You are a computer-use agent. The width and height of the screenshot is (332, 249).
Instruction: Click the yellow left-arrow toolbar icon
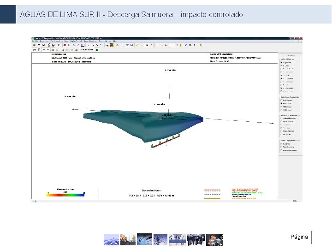(x=117, y=45)
